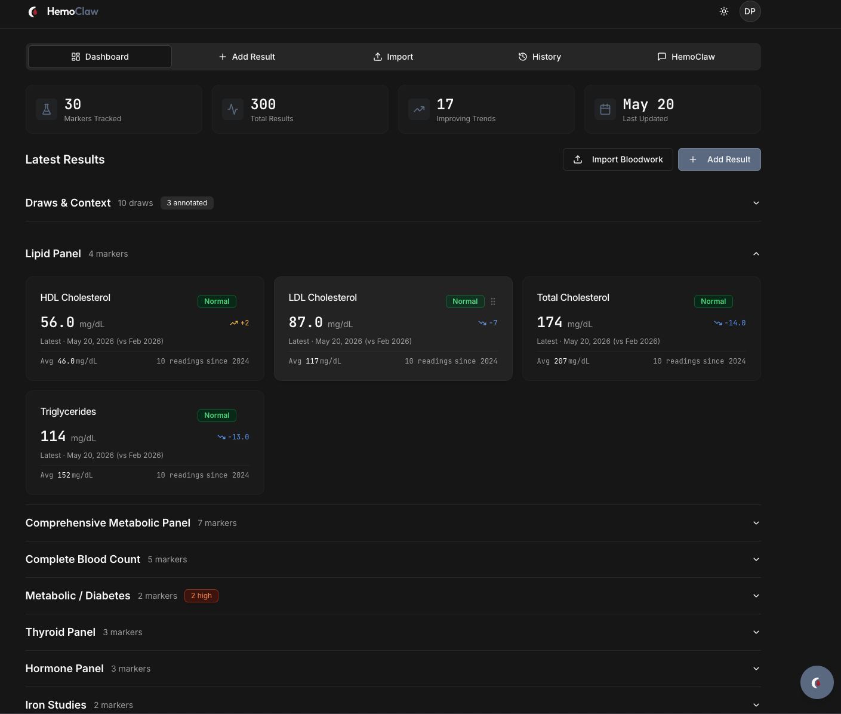Switch to the HemoClaw chat tab
This screenshot has height=714, width=841.
686,57
